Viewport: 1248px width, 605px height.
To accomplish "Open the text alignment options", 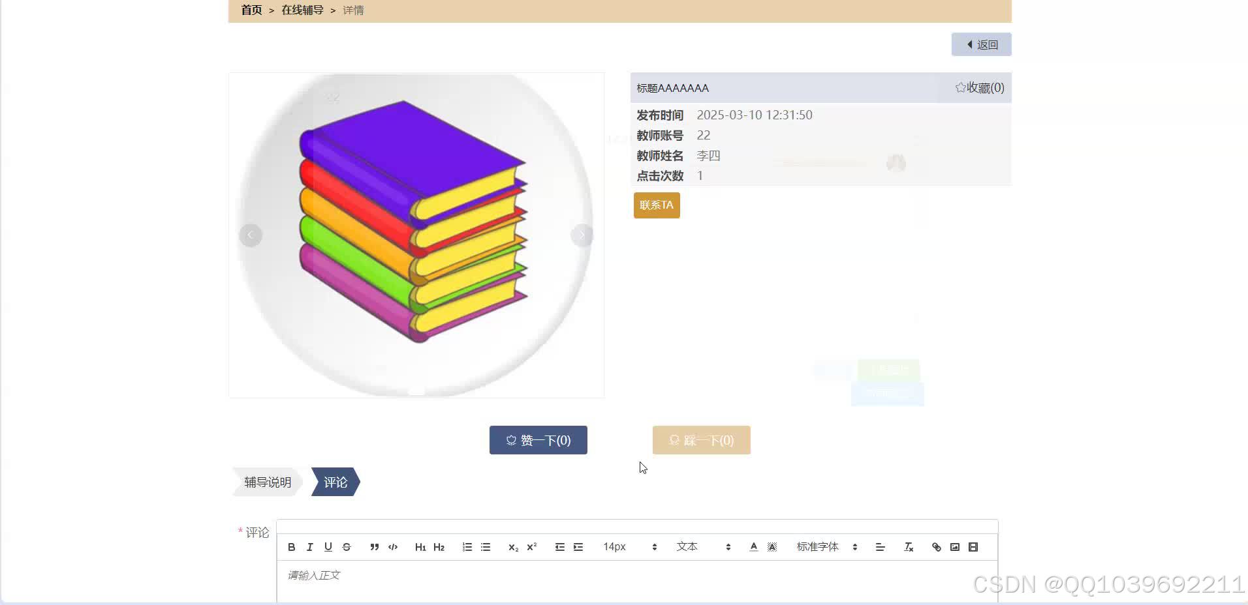I will [880, 547].
